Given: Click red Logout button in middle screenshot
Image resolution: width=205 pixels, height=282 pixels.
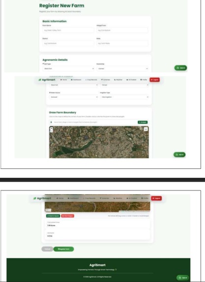Looking at the screenshot, I should pos(154,80).
